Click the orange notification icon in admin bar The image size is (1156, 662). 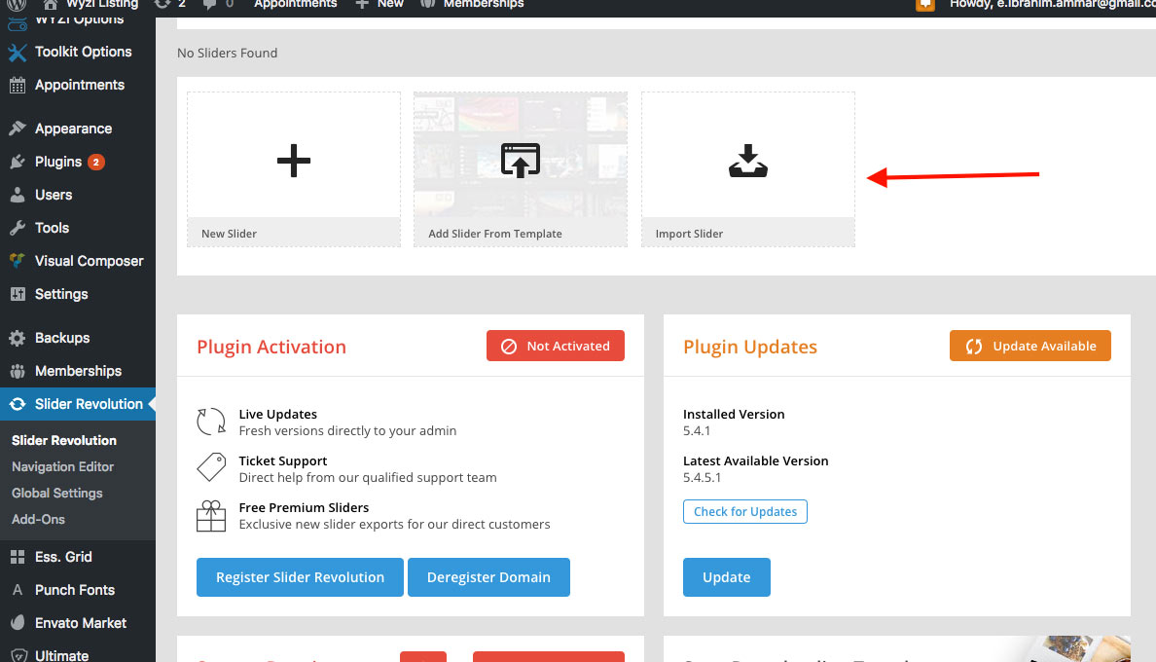[x=925, y=5]
